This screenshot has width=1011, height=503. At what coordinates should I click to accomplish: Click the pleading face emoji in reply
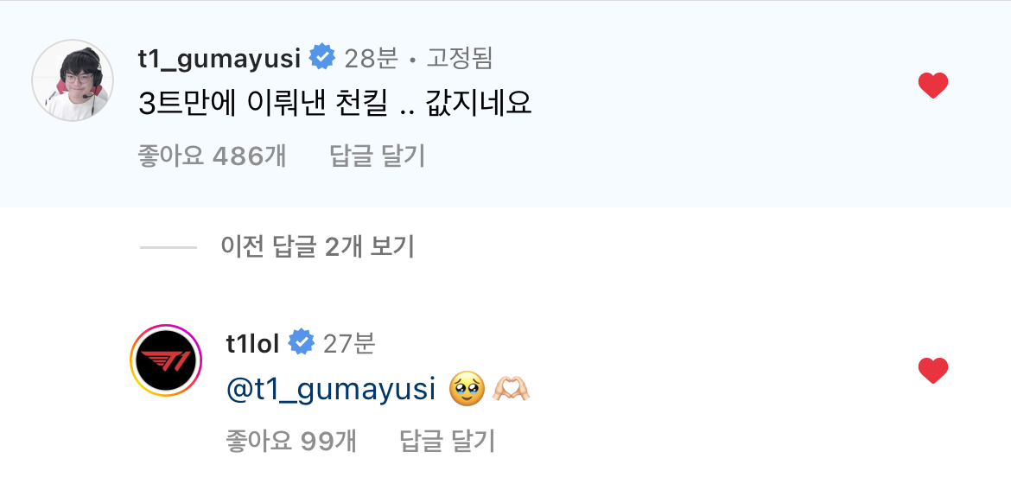[x=466, y=390]
